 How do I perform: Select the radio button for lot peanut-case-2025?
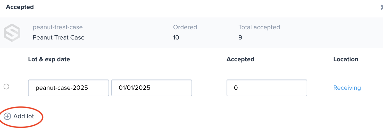click(6, 87)
